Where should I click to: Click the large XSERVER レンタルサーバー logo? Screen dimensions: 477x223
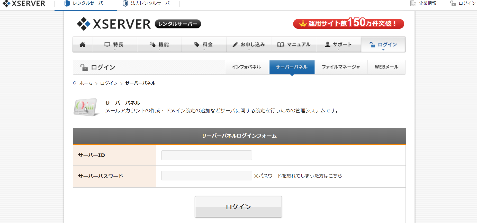click(139, 24)
